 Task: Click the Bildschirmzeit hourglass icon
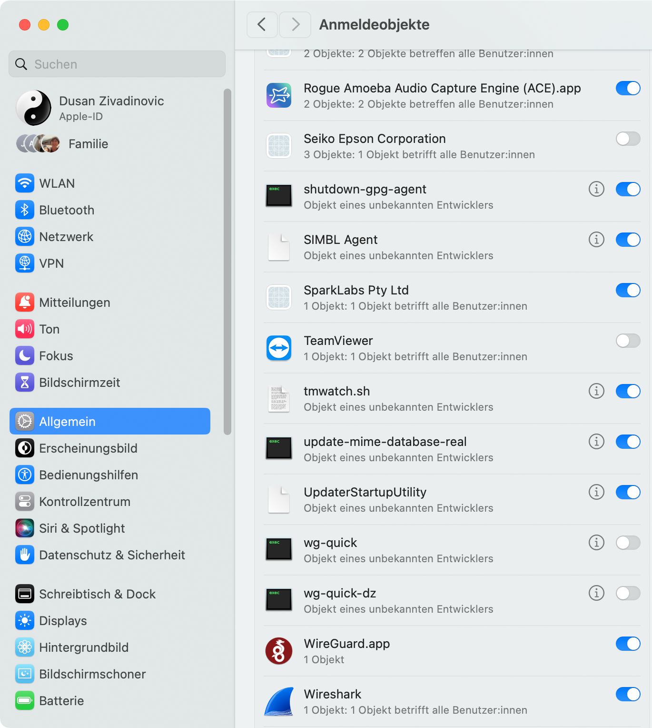pos(25,382)
